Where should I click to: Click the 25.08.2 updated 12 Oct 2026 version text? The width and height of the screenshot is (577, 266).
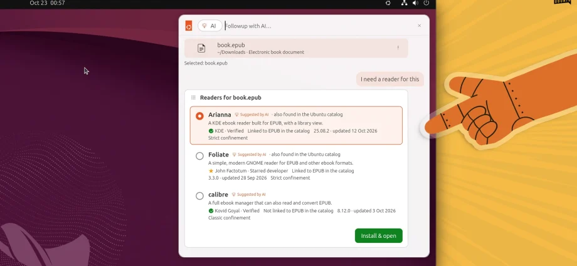(x=345, y=131)
